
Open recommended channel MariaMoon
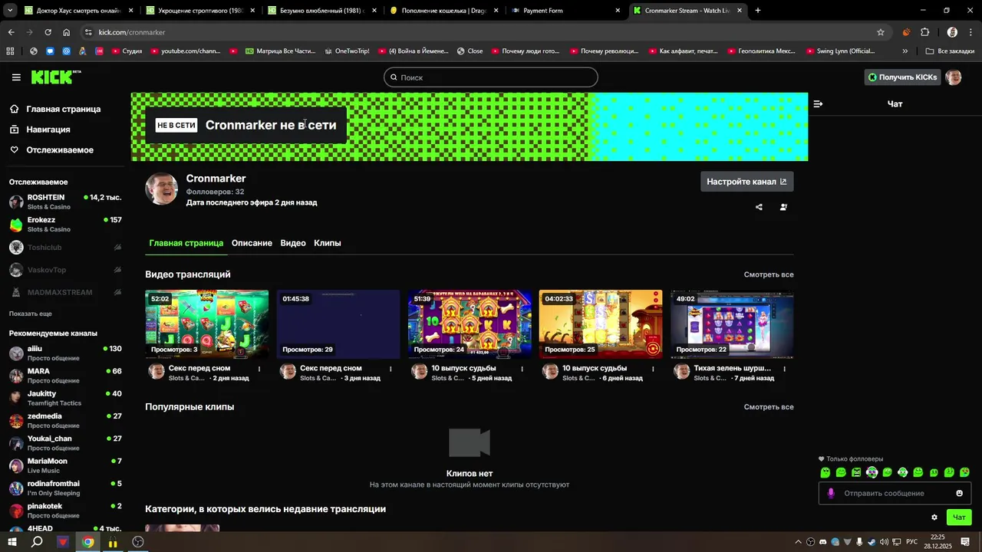(x=65, y=465)
